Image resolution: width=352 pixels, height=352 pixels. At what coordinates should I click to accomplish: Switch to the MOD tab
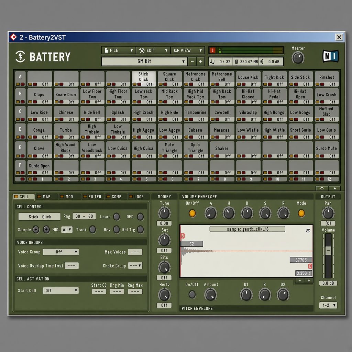pos(69,197)
